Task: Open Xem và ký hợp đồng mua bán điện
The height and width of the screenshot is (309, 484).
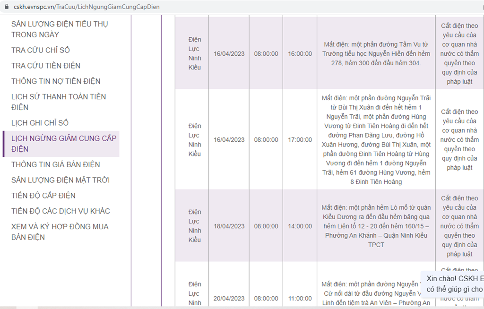Action: (60, 232)
